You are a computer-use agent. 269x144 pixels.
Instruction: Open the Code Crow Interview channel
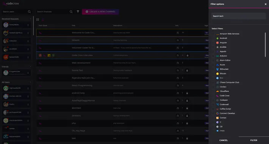pyautogui.click(x=122, y=55)
